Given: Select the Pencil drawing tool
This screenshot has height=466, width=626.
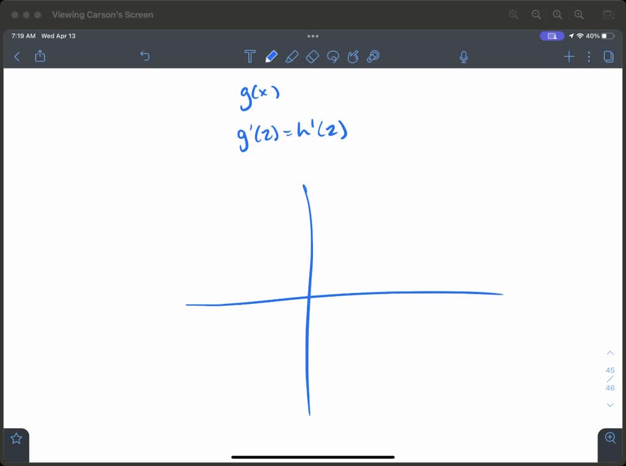Looking at the screenshot, I should point(271,56).
